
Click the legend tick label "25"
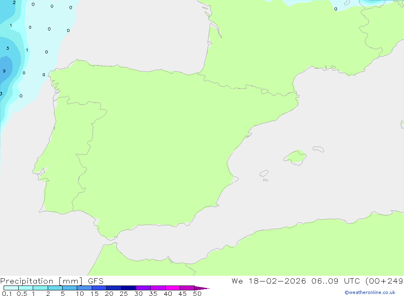(x=124, y=294)
